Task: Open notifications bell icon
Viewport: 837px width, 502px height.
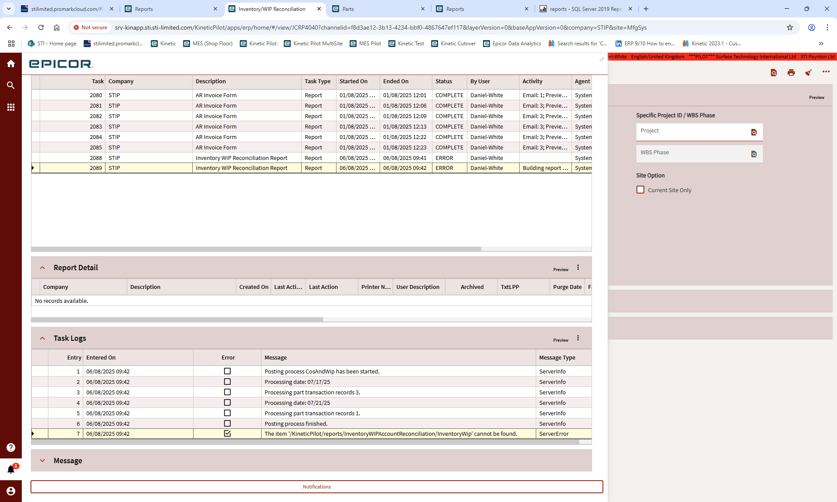Action: pos(11,469)
